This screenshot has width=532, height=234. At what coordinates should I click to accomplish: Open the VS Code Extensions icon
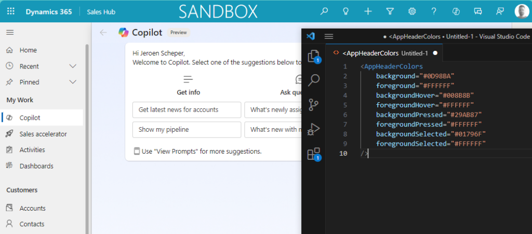(x=314, y=154)
